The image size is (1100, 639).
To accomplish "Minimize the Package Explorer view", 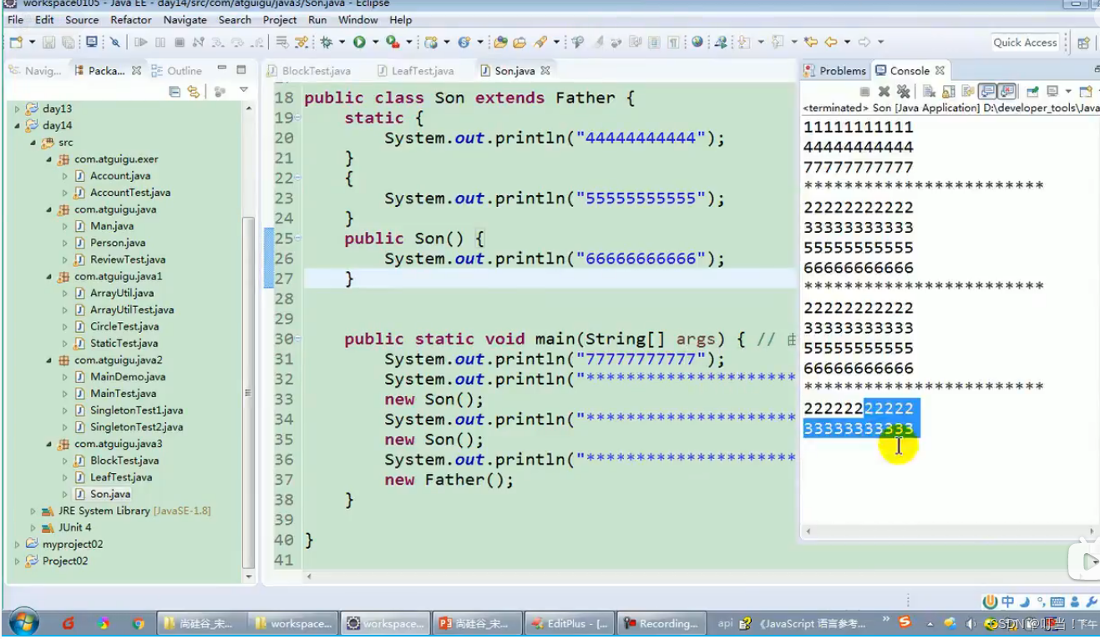I will pos(221,69).
